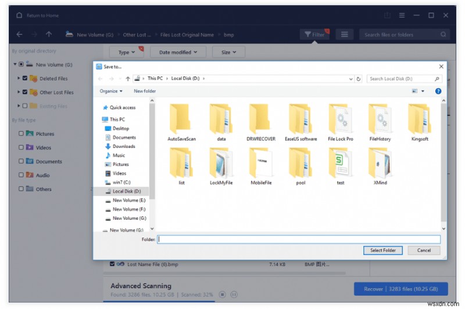
Task: Select the File Lock Pro folder icon
Action: (x=340, y=119)
